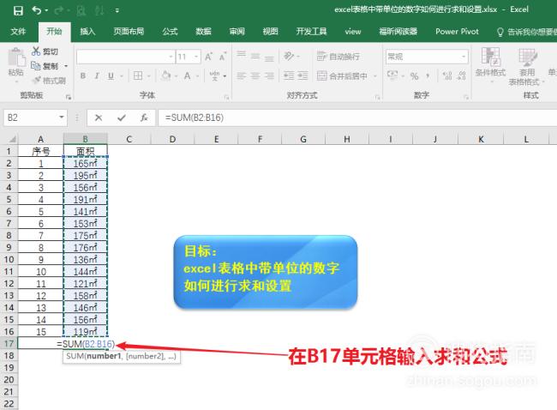Toggle Italic formatting
557x410 pixels.
pos(97,75)
